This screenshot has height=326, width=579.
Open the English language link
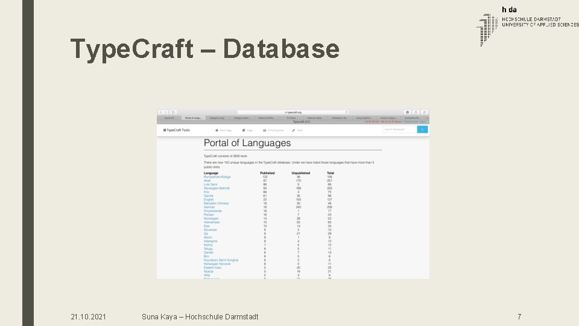tap(209, 200)
